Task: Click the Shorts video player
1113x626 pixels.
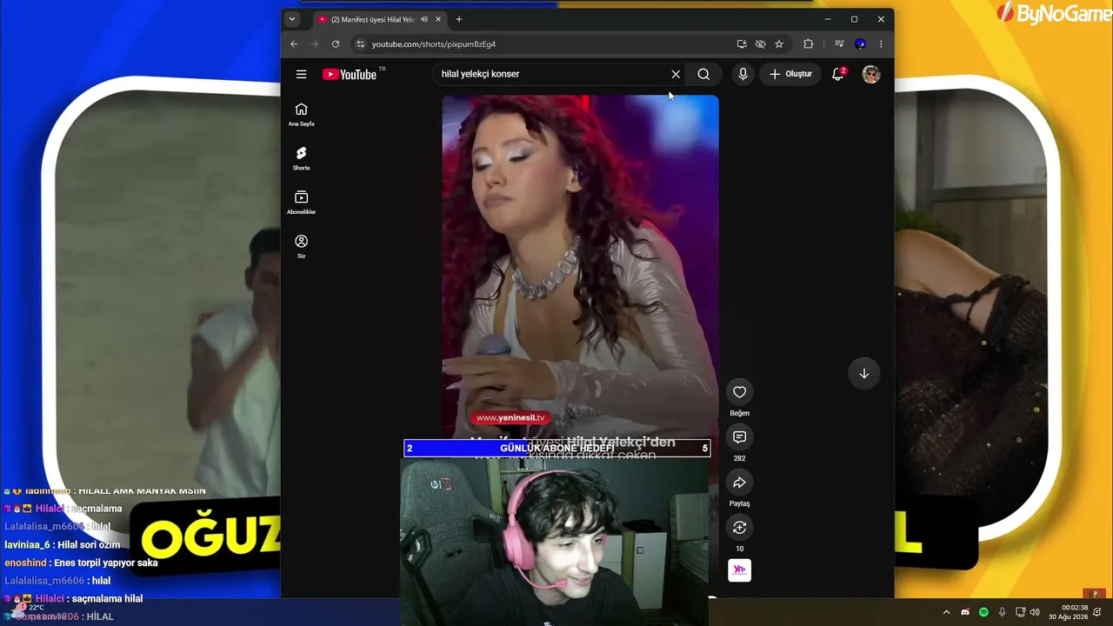Action: 580,270
